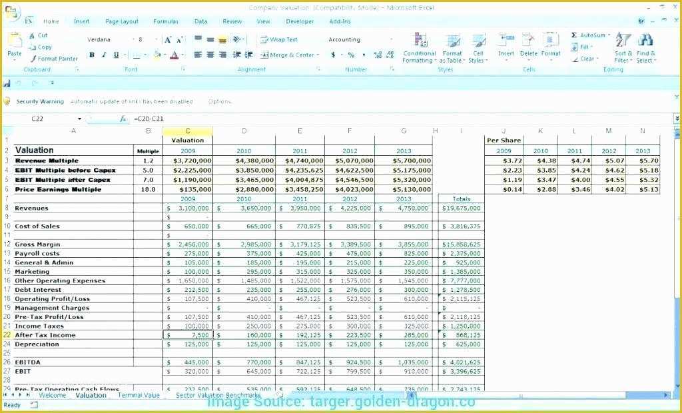
Task: Open the Page Layout tab
Action: pos(122,21)
